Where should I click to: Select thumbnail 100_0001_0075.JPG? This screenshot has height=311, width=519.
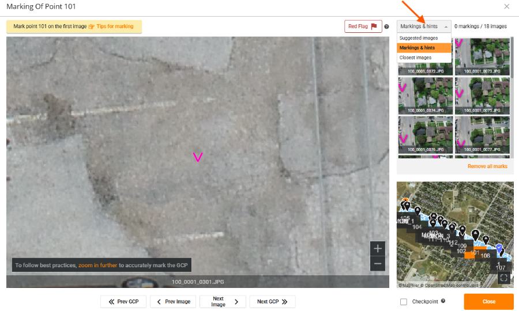[482, 95]
